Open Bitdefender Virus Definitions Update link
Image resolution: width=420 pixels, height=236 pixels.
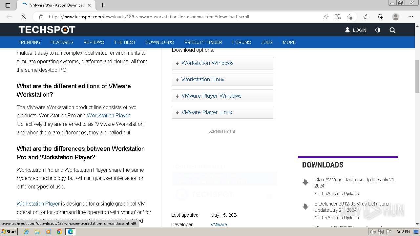click(352, 207)
